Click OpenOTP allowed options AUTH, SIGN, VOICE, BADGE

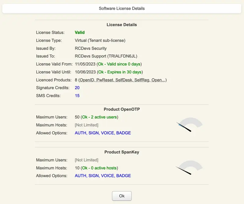pyautogui.click(x=103, y=133)
